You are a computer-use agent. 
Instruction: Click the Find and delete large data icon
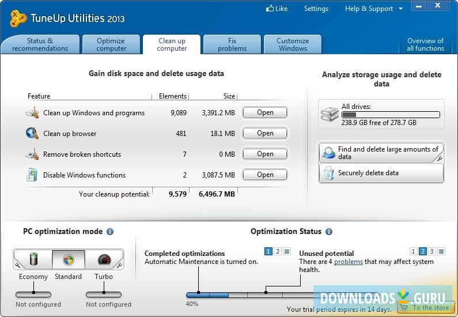(328, 153)
